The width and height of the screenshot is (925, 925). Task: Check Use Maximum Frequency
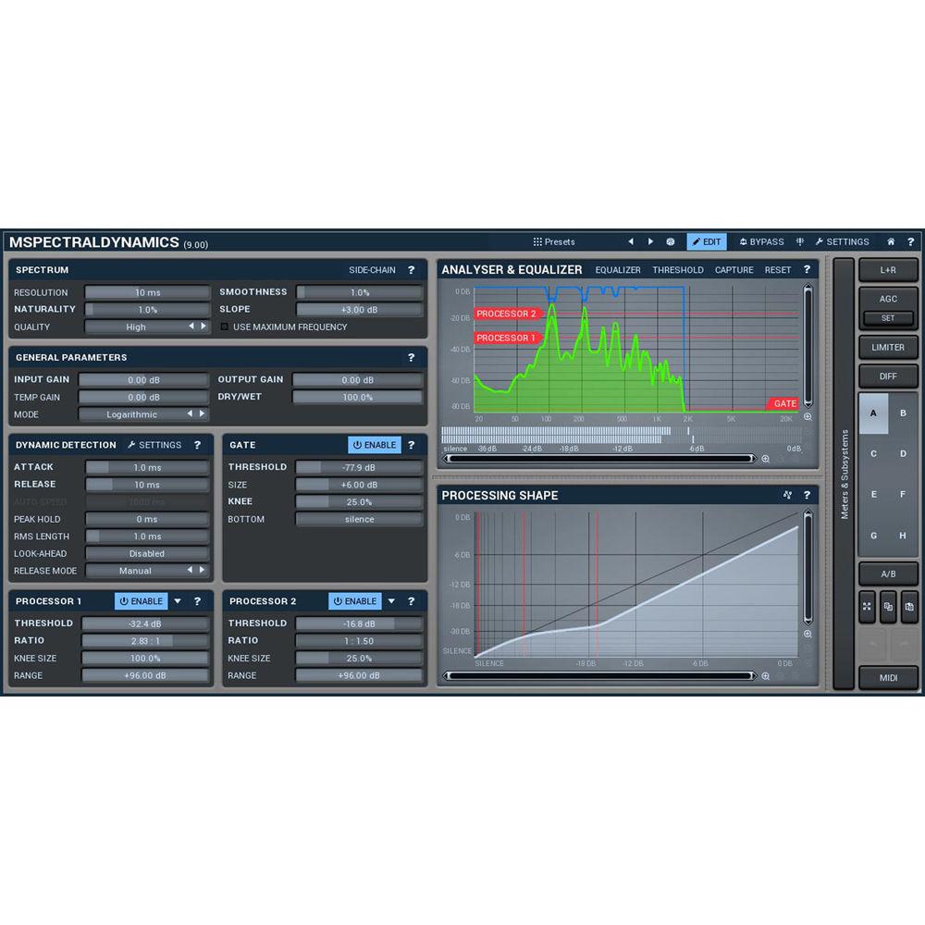[224, 327]
